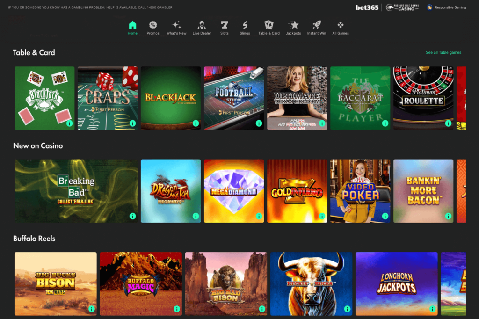Show info for Platinum Roulette
Viewport: 479px width, 319px height.
pos(448,123)
